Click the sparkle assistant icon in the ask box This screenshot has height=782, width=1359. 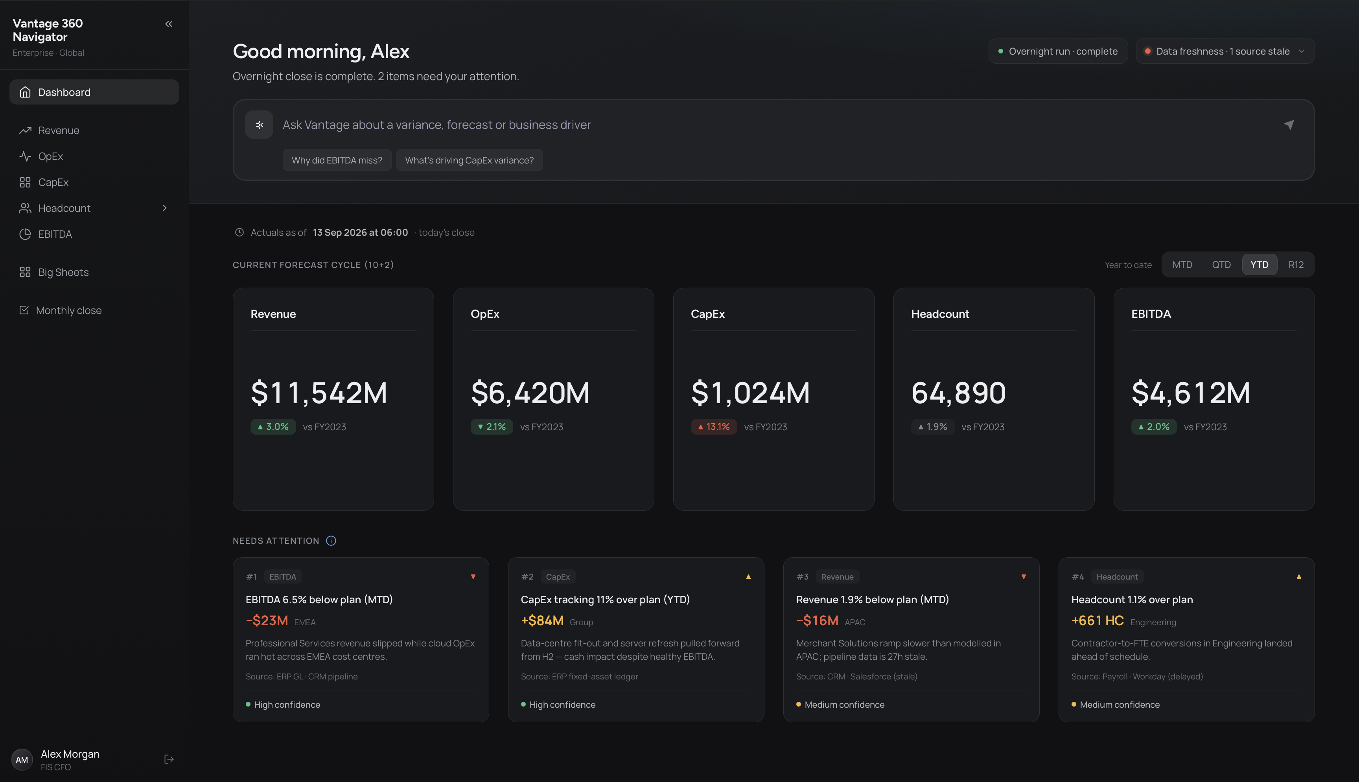click(x=259, y=125)
